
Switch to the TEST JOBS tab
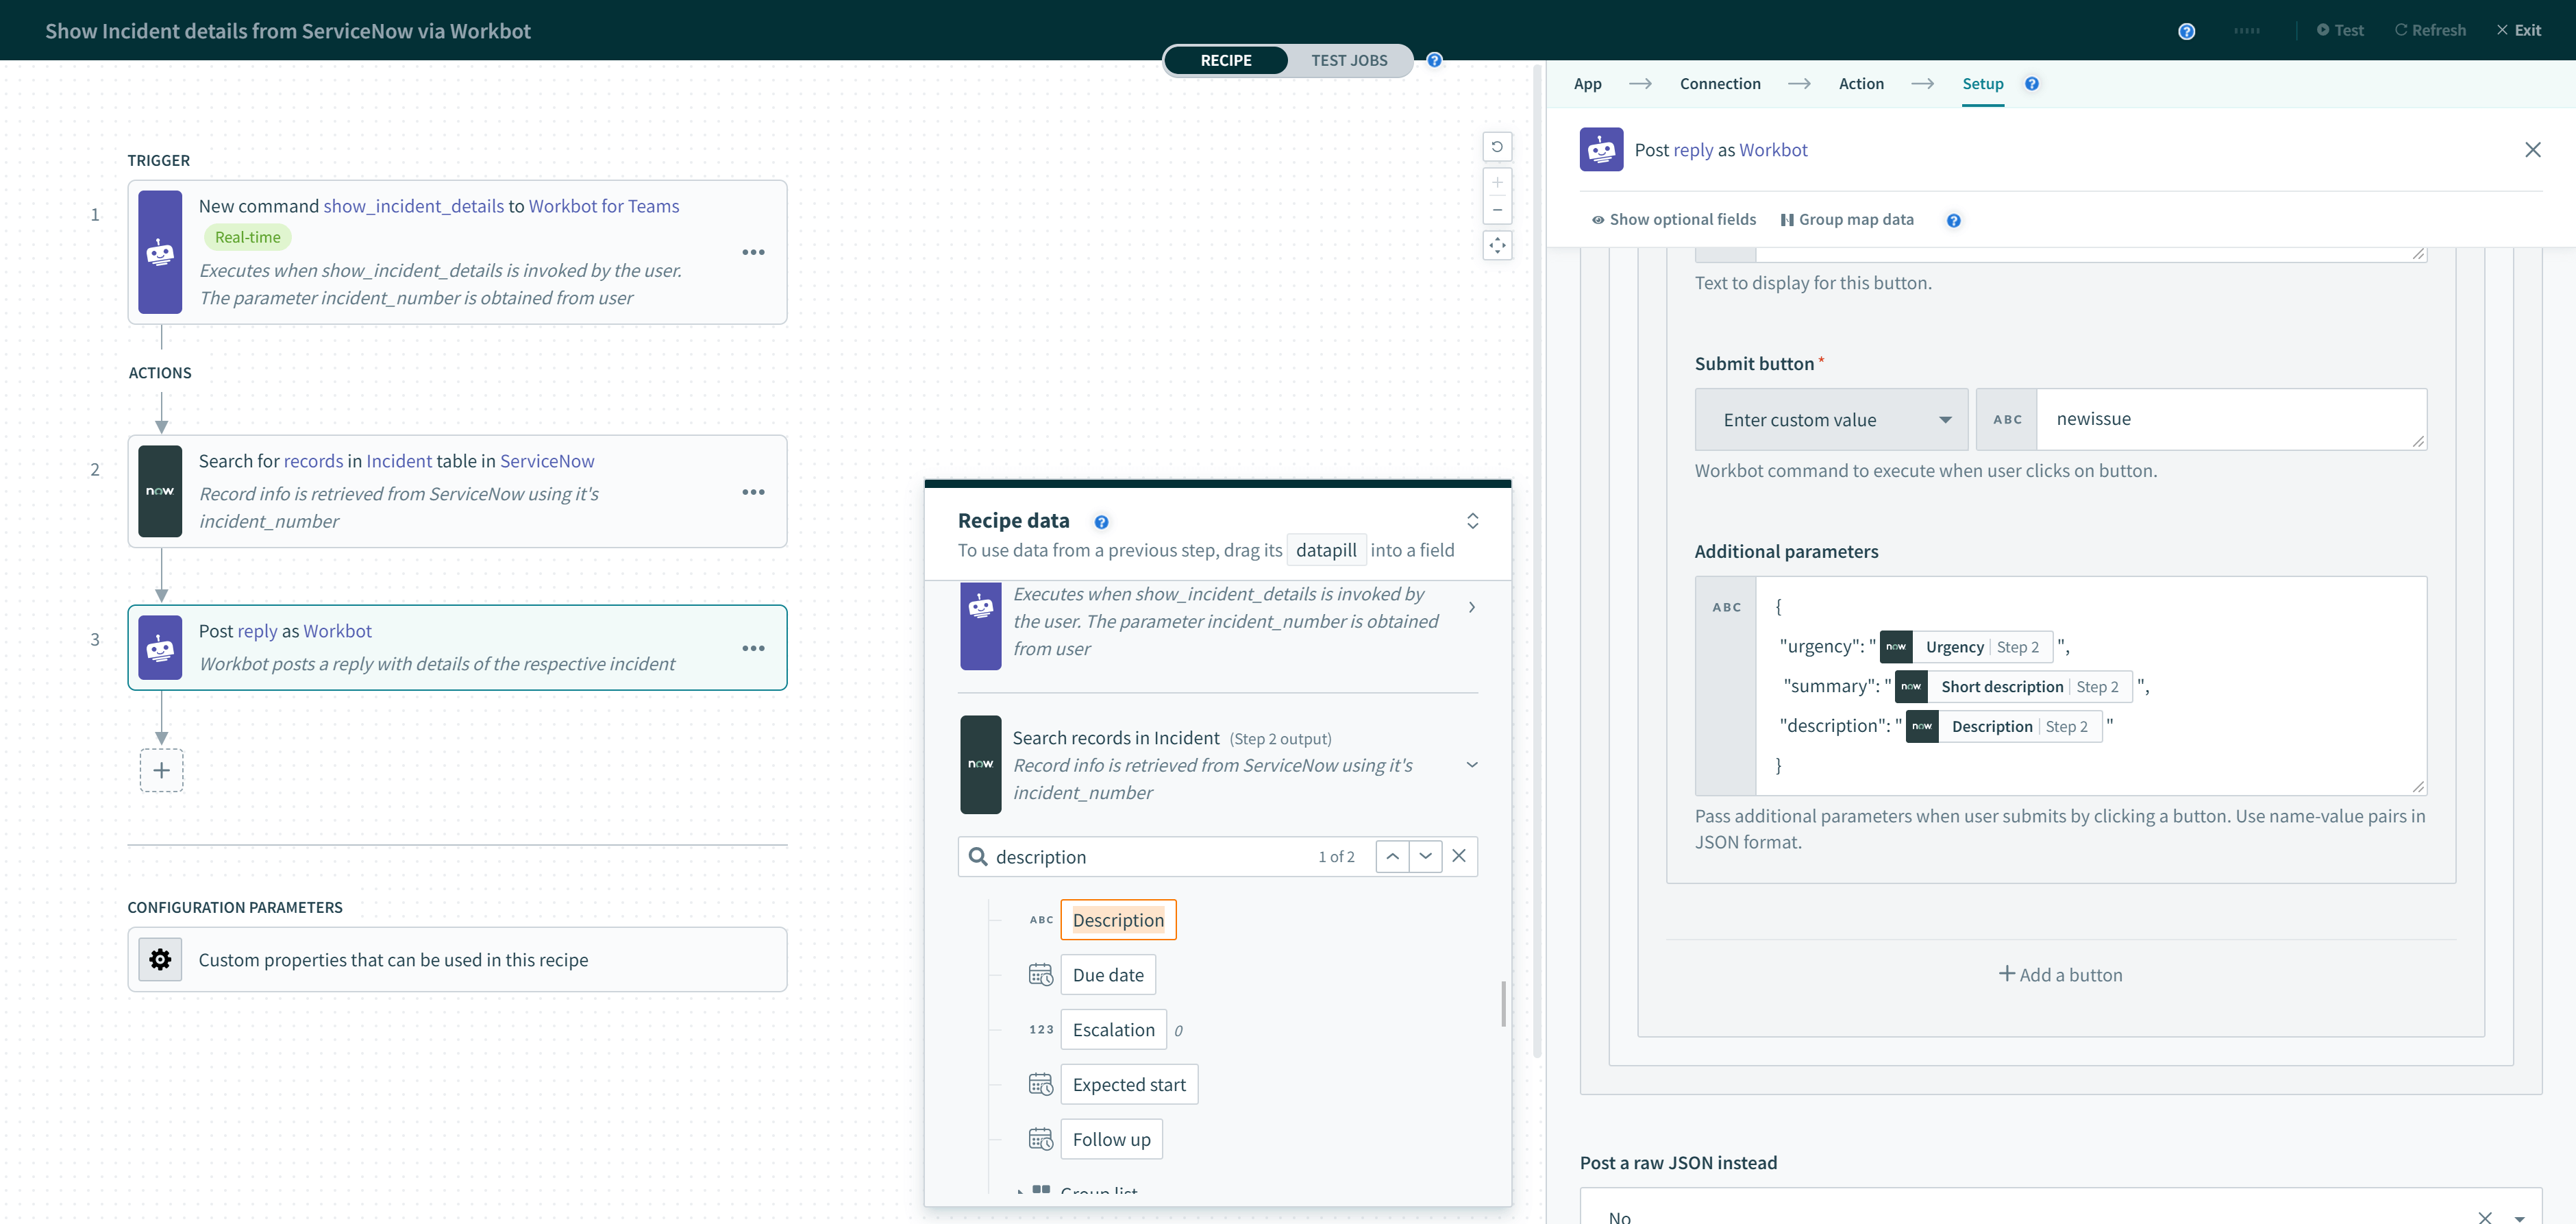pos(1349,60)
